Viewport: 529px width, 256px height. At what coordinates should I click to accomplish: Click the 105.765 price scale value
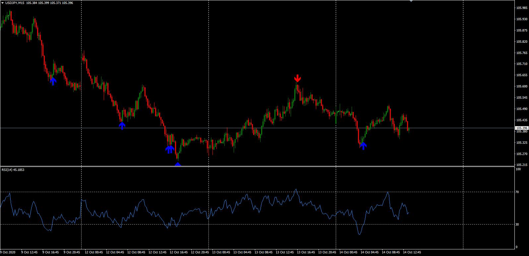(521, 53)
